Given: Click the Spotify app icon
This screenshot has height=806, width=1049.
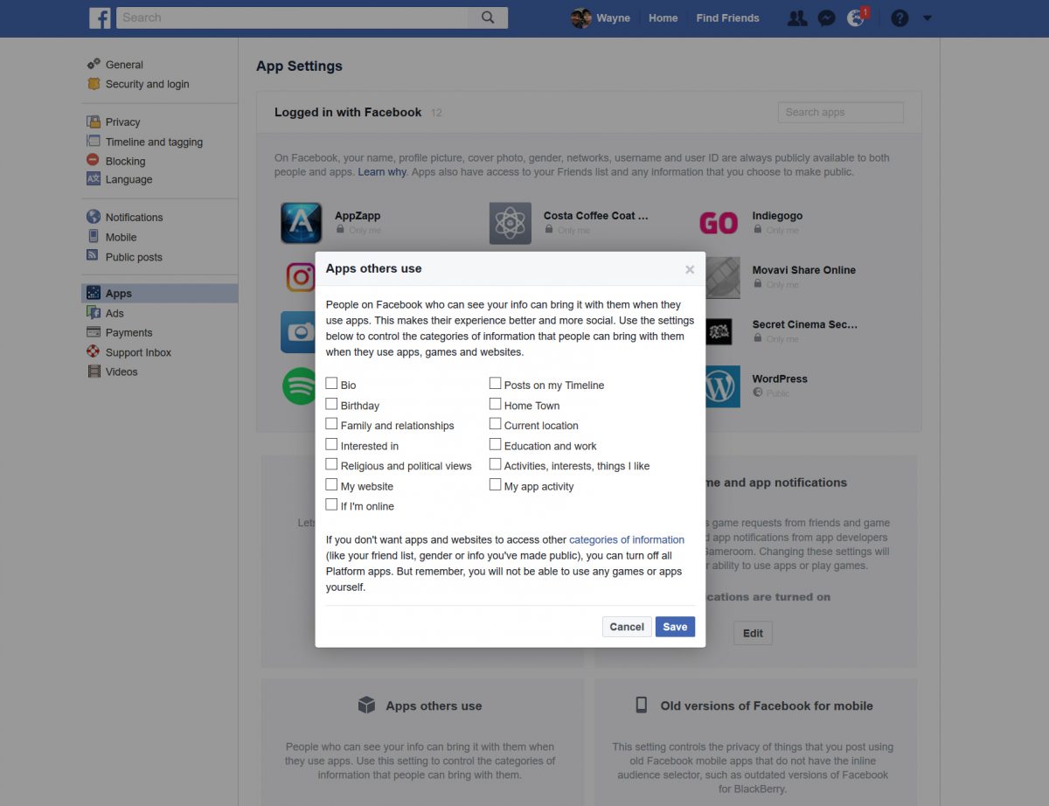Looking at the screenshot, I should tap(301, 386).
